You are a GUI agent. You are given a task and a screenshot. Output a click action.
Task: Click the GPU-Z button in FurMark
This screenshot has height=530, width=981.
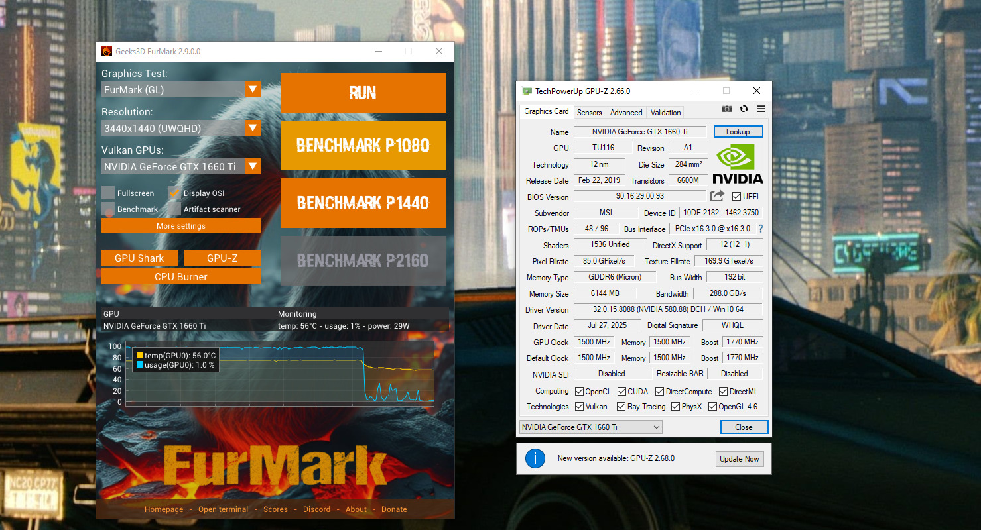pos(222,258)
